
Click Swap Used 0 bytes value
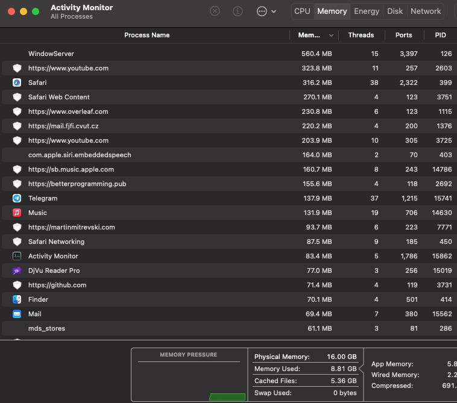[x=345, y=393]
